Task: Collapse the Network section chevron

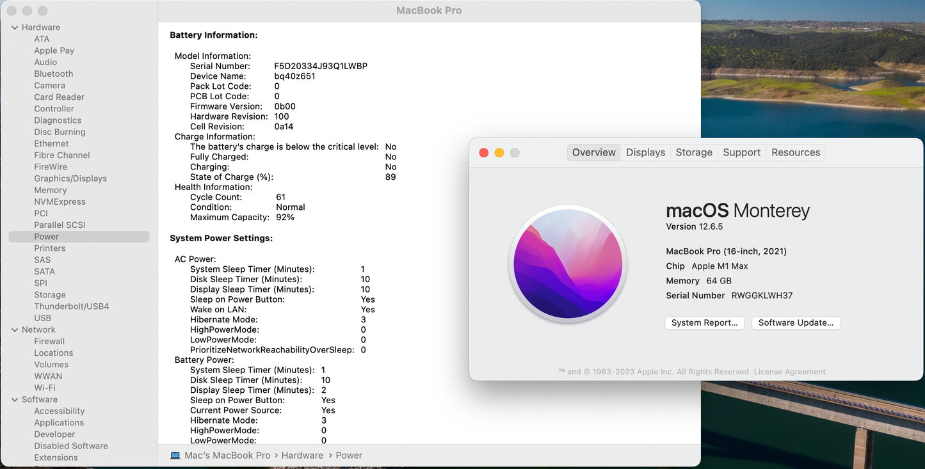Action: point(15,330)
